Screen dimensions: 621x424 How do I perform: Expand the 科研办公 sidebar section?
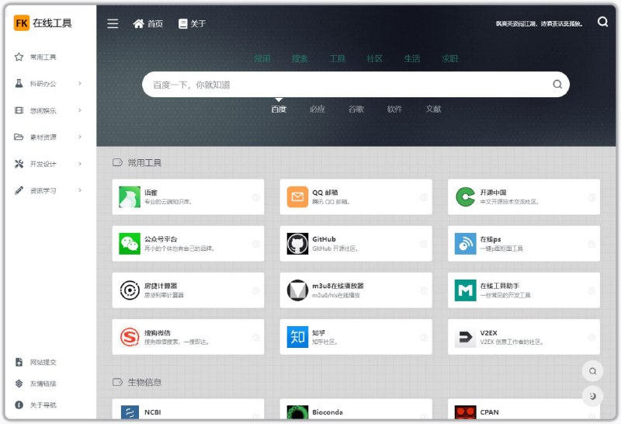48,84
